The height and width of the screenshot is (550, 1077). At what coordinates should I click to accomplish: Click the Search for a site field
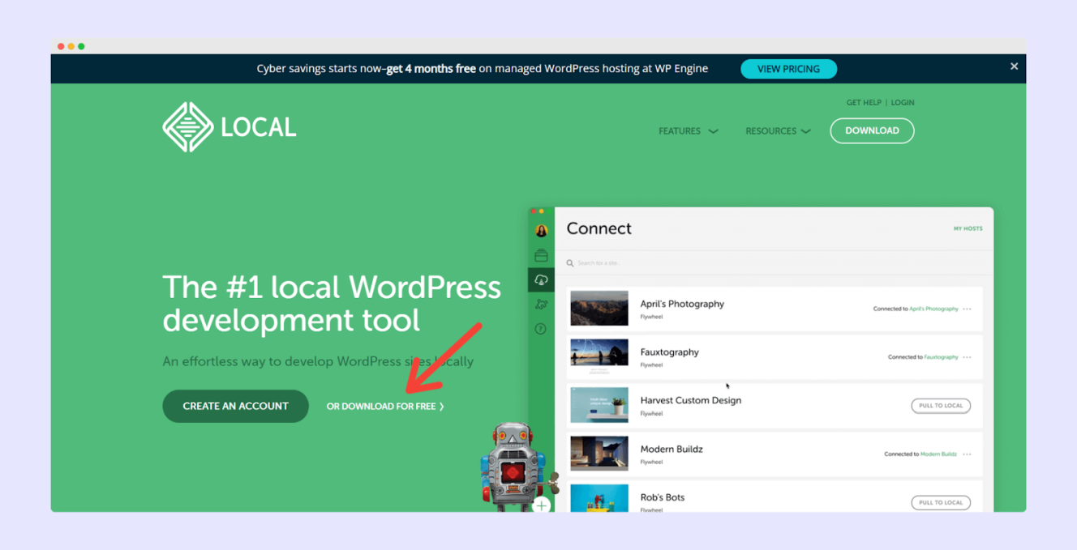616,263
